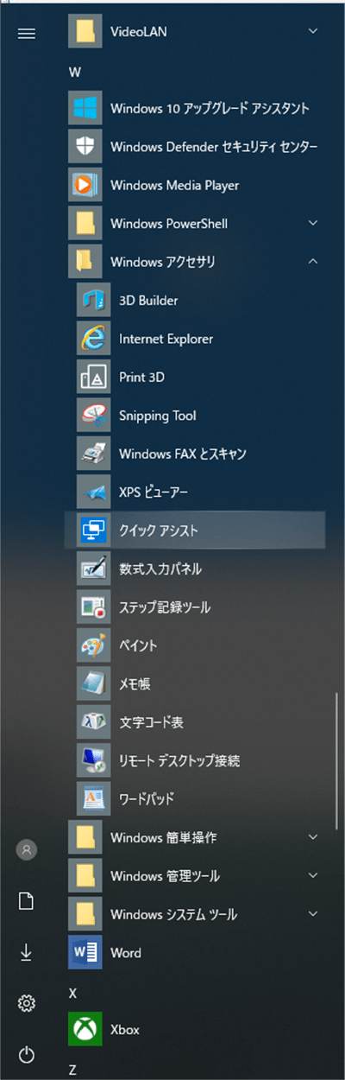Launch the 3D Builder icon
The image size is (345, 1080).
(x=93, y=300)
